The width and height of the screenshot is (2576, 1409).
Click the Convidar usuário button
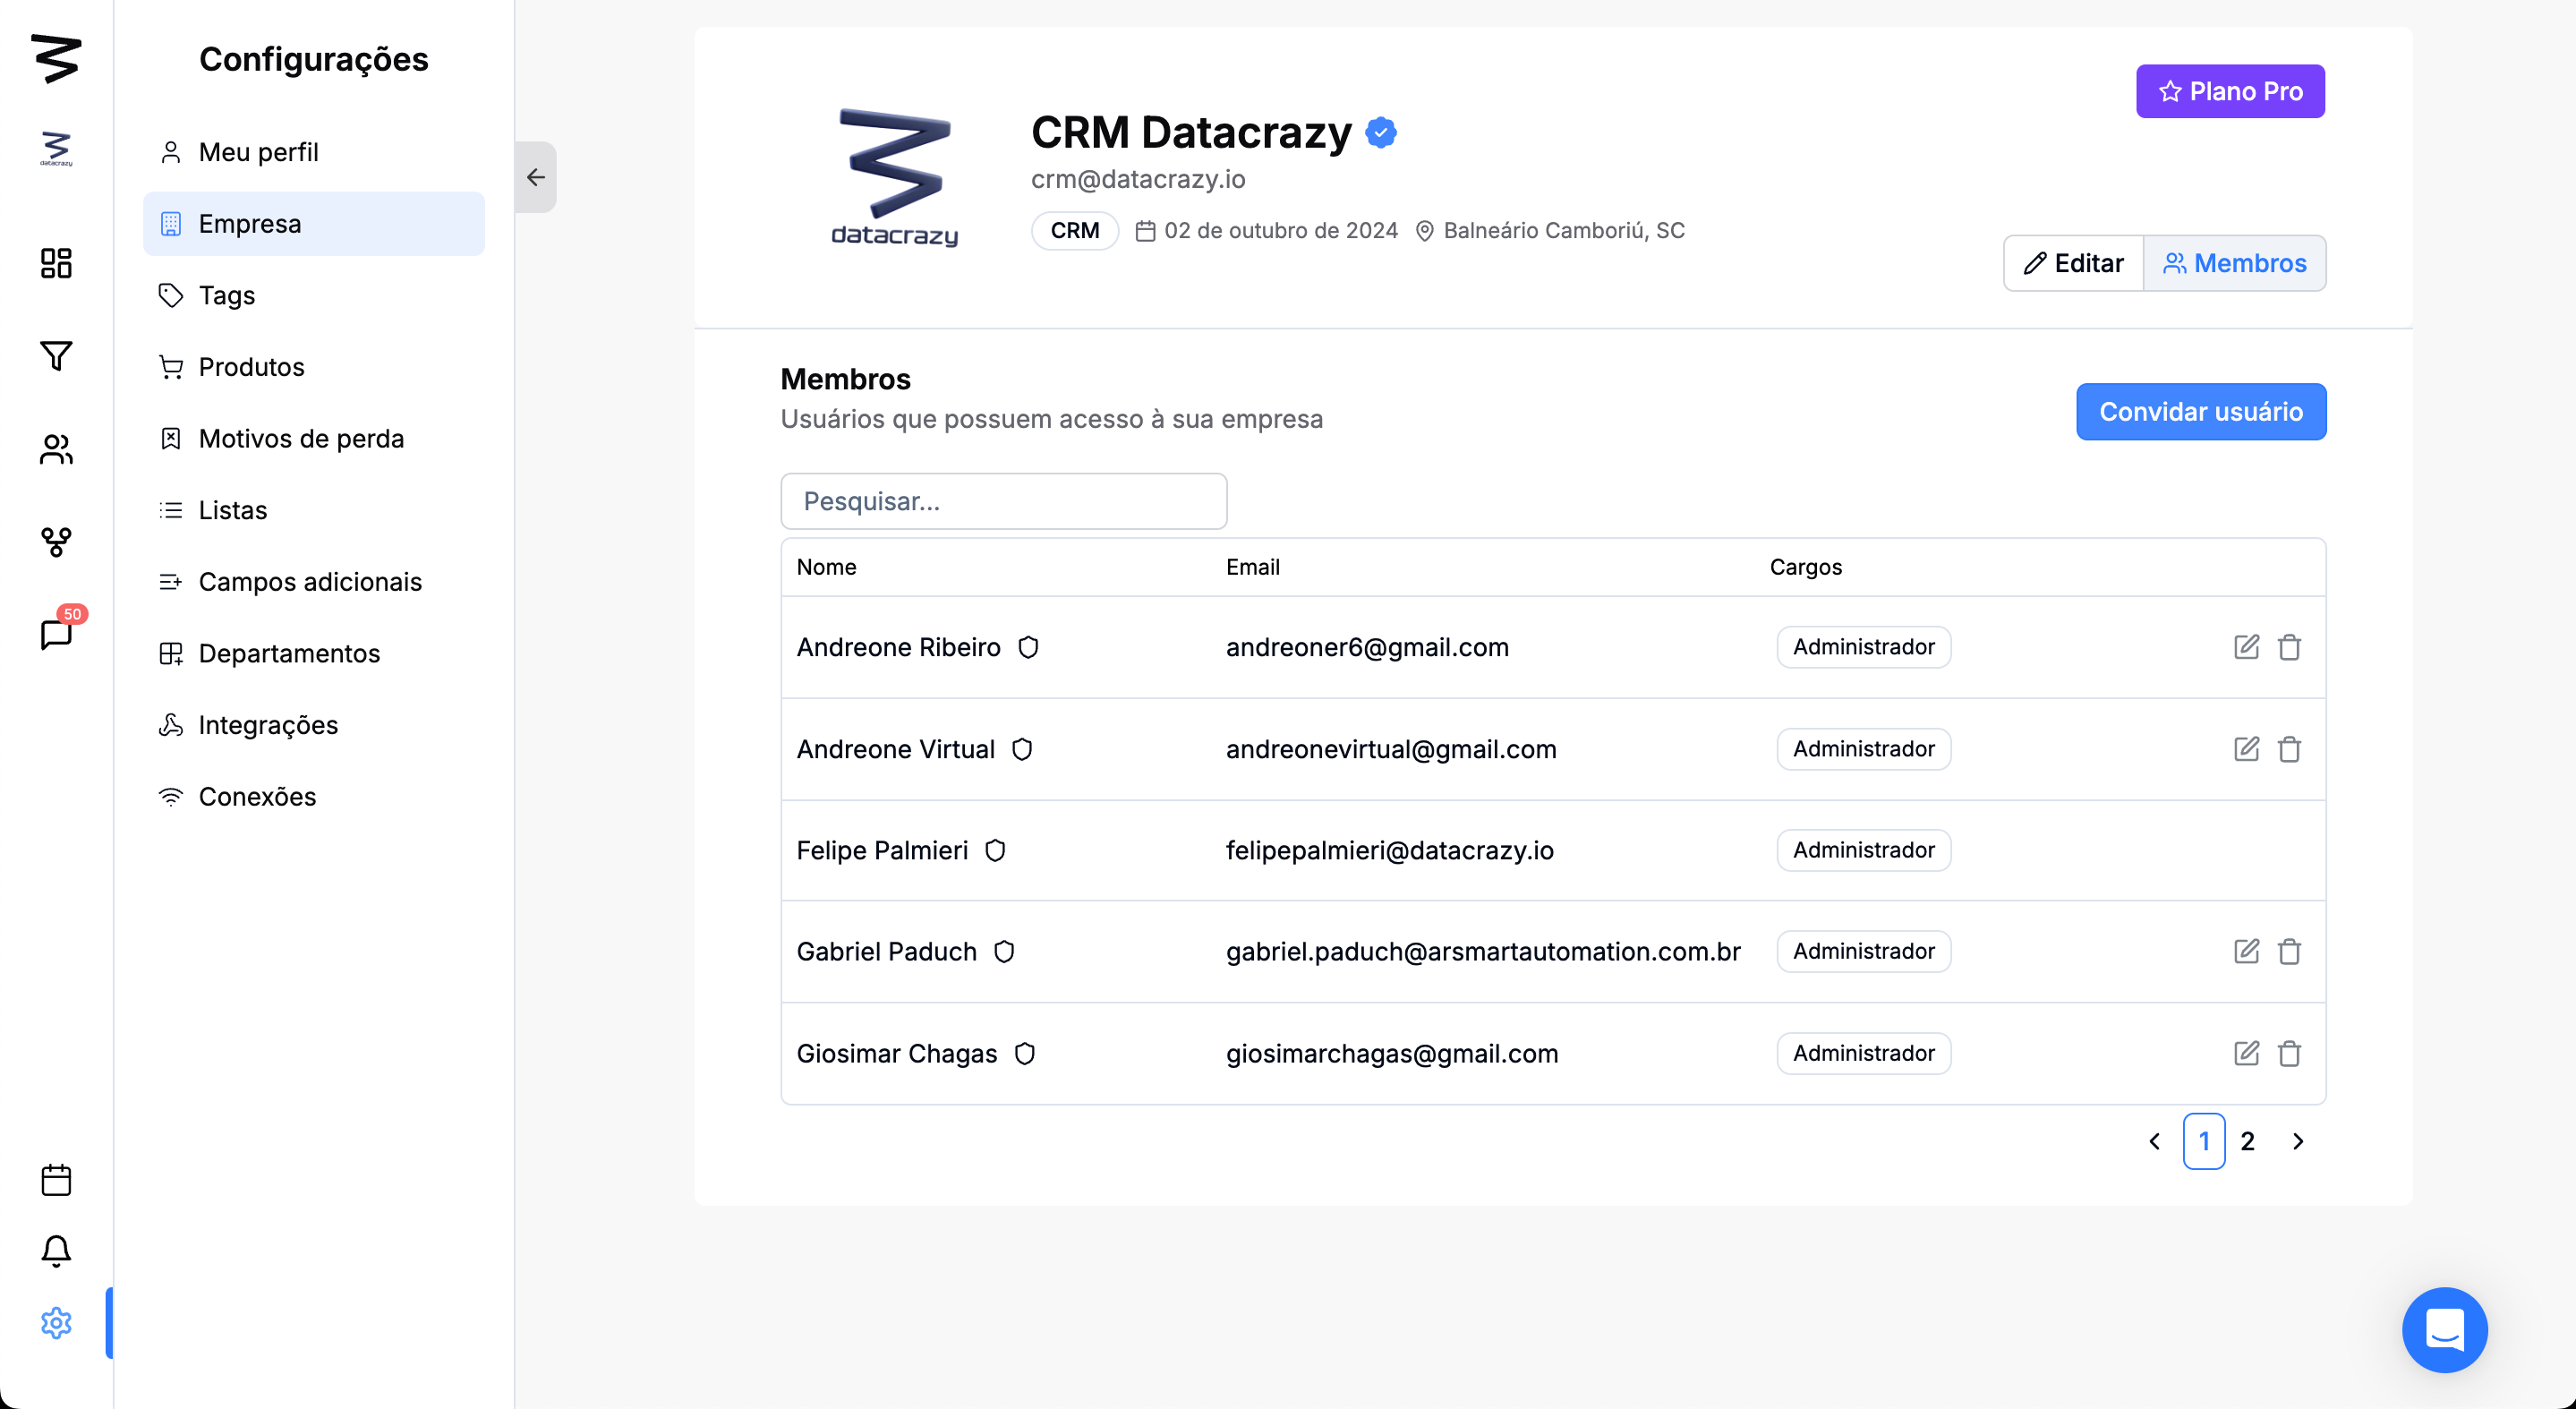2200,412
